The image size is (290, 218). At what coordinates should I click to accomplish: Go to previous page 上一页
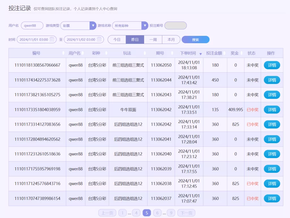pyautogui.click(x=107, y=213)
